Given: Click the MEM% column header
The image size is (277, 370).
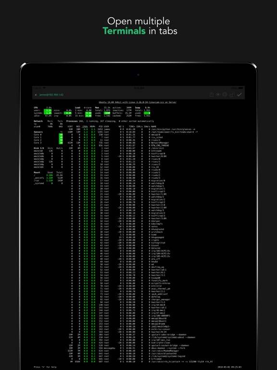Looking at the screenshot, I should (x=92, y=127).
